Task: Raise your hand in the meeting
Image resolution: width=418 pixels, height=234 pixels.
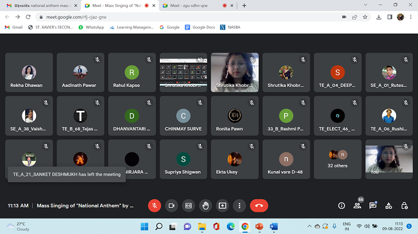Action: 205,205
